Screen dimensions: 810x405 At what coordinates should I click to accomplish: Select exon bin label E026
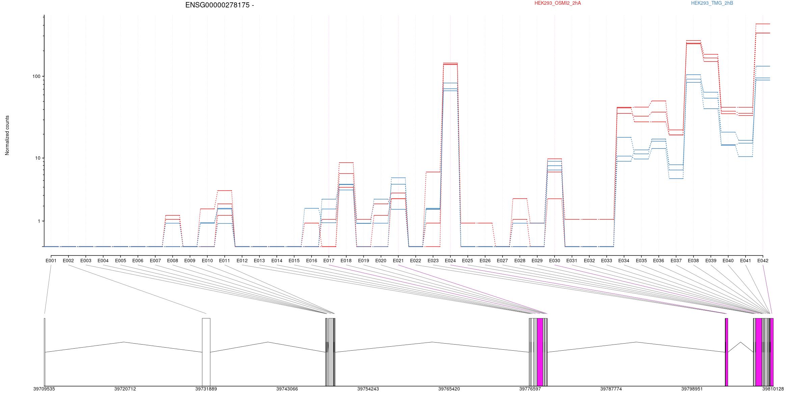click(x=485, y=261)
